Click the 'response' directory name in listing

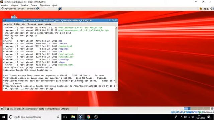64,49
